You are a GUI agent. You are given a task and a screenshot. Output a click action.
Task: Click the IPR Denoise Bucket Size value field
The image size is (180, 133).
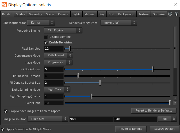tap(54, 83)
